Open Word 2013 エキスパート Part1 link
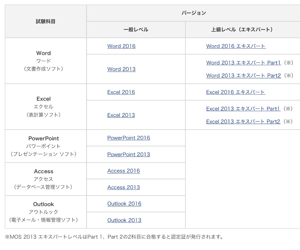This screenshot has height=250, width=300. [243, 63]
